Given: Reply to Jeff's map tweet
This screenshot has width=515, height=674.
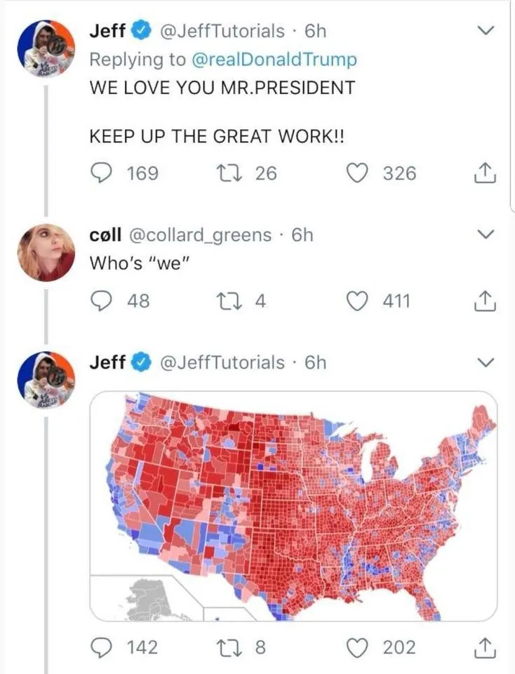Looking at the screenshot, I should tap(102, 647).
